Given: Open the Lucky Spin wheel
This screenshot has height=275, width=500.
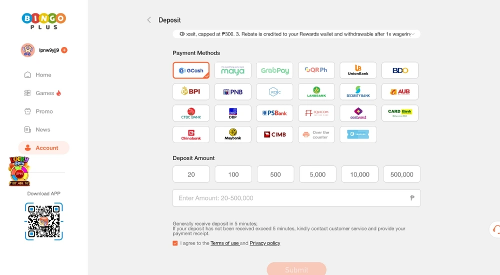Looking at the screenshot, I should (x=19, y=171).
